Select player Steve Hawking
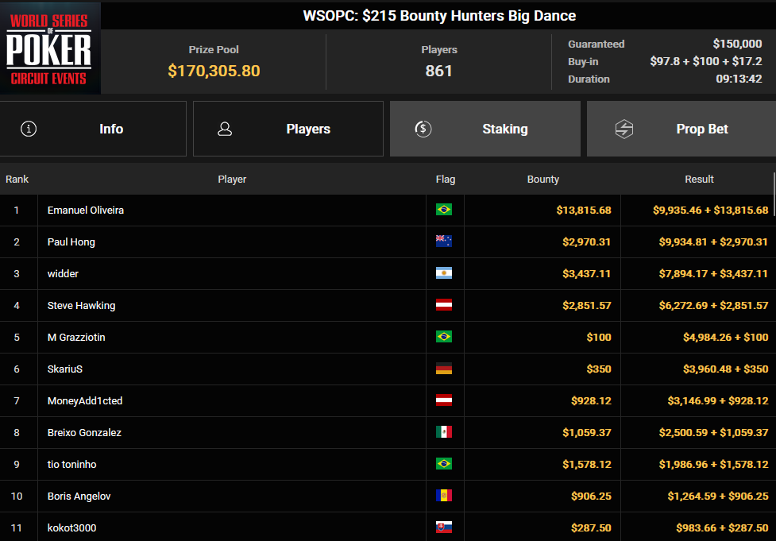 [81, 305]
